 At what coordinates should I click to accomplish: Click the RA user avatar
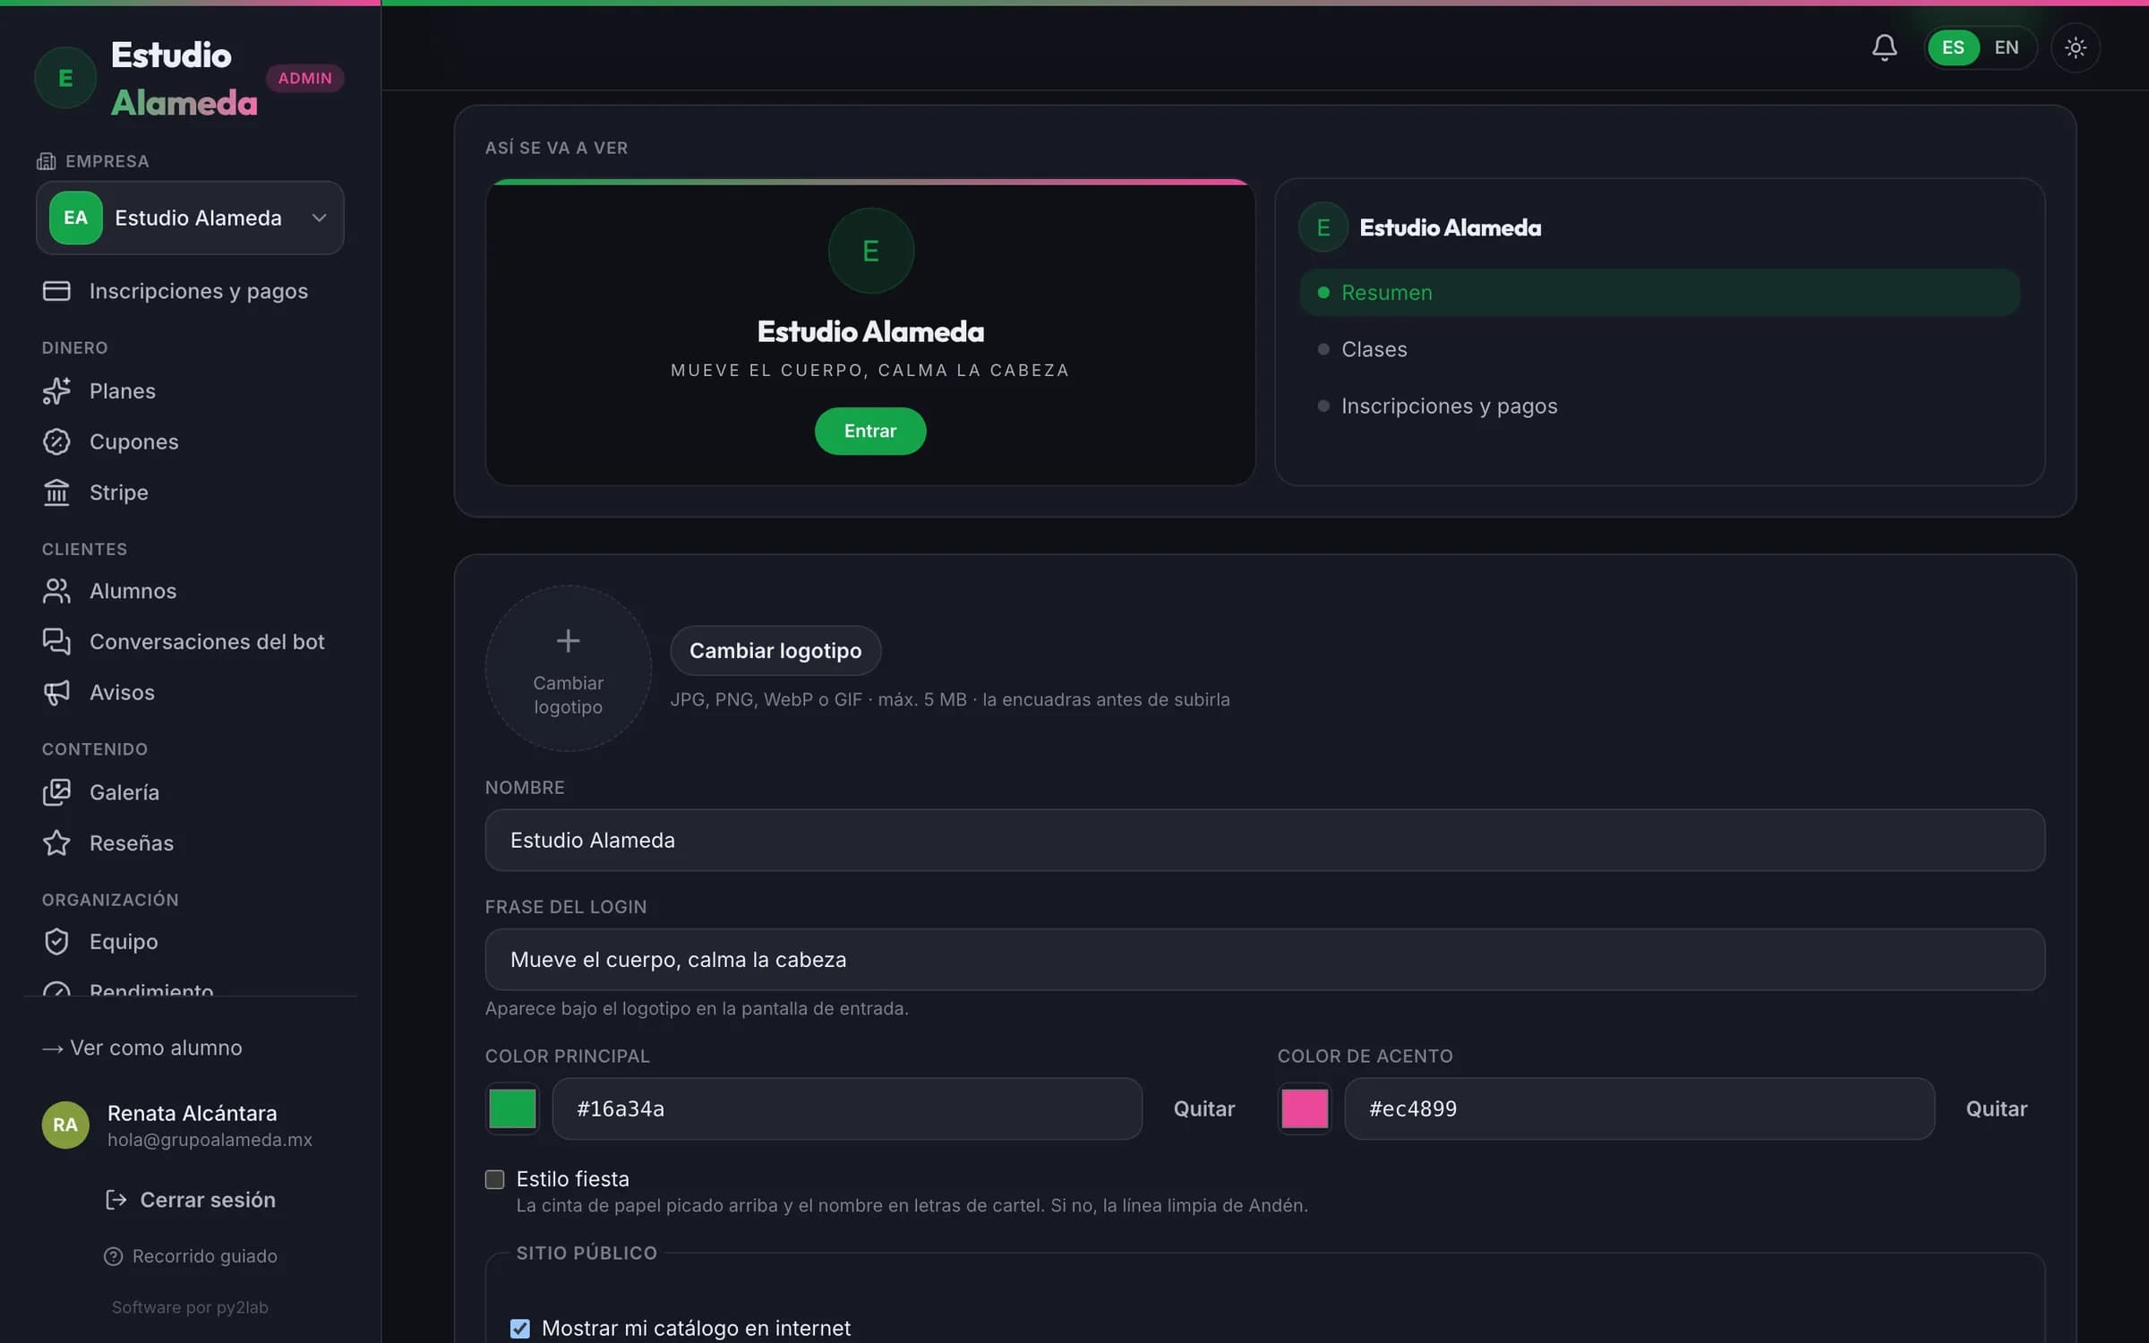coord(65,1125)
